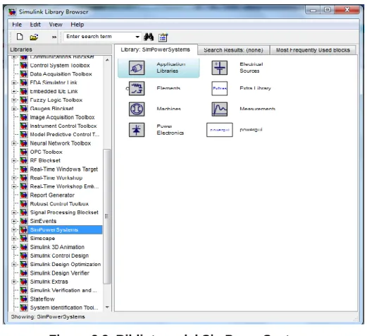Click the Simulink icon in title bar

(x=12, y=12)
